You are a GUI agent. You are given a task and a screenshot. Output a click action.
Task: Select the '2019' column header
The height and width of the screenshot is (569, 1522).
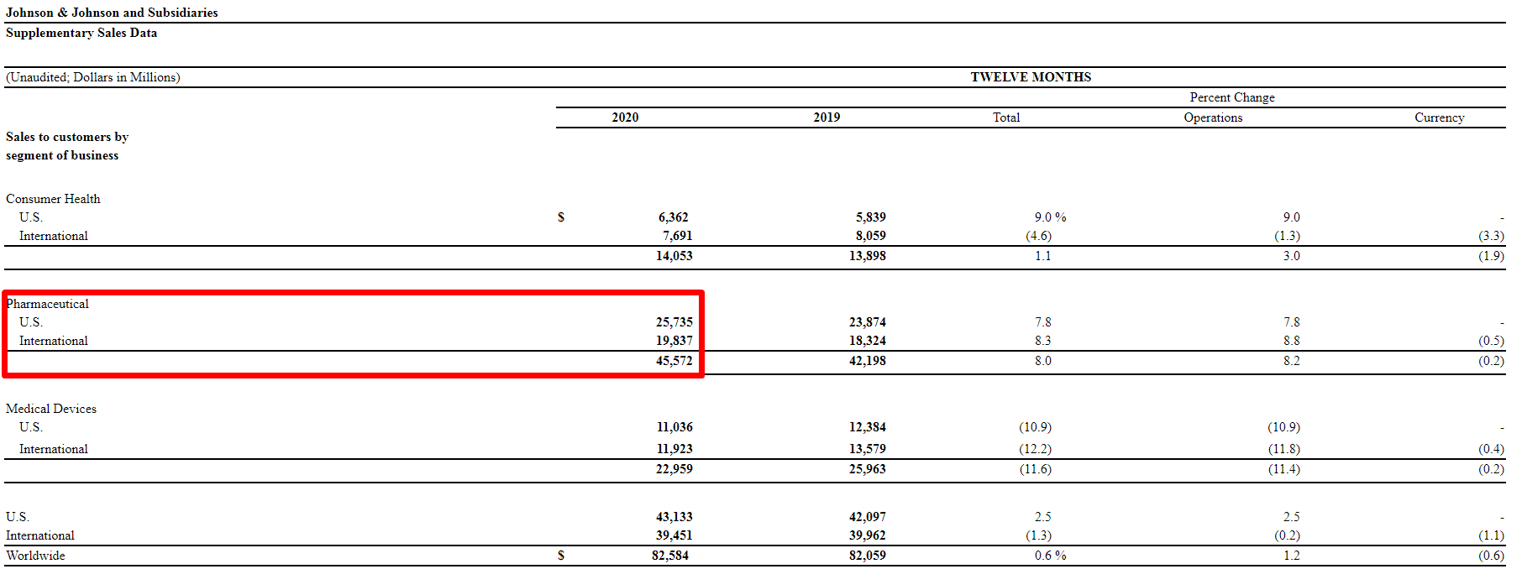point(827,117)
